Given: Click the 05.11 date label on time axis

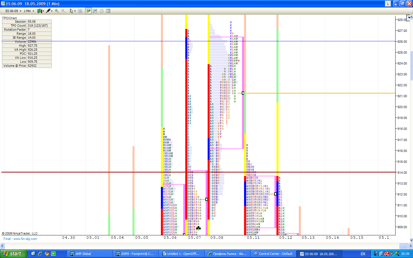Looking at the screenshot, I should 253,238.
